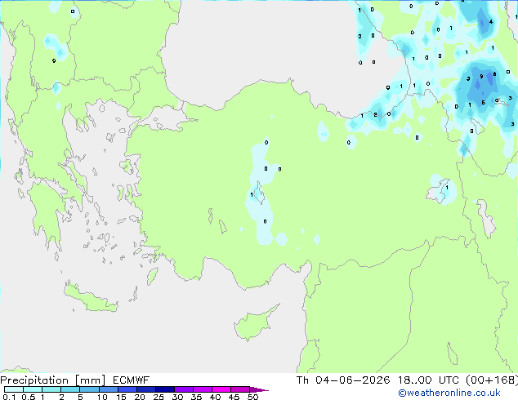Click the 'Precipitation [mm]' legend title

(53, 380)
